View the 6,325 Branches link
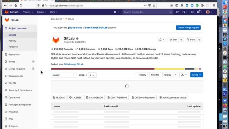Screen dimensions: 229x129 (x=85, y=49)
